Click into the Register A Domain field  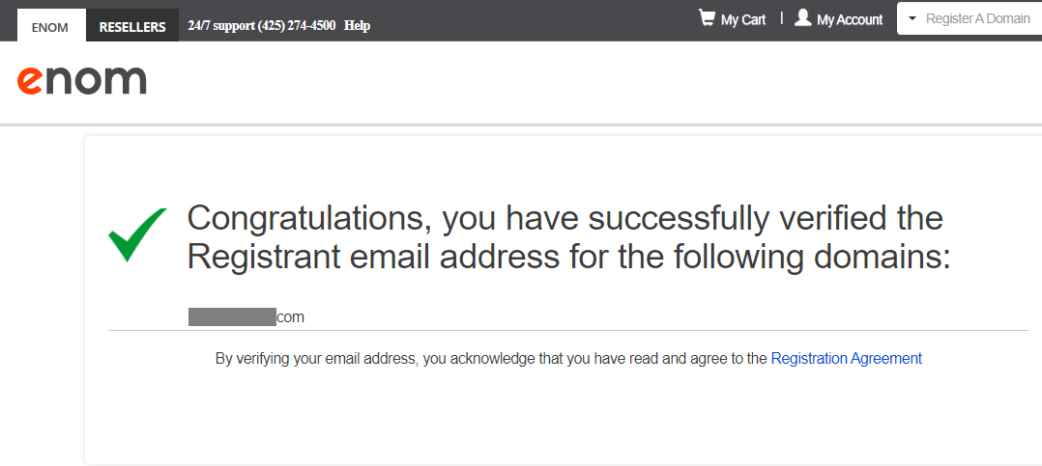(977, 19)
